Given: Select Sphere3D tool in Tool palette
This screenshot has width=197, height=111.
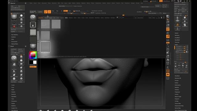Looking at the screenshot, I should tap(185, 18).
